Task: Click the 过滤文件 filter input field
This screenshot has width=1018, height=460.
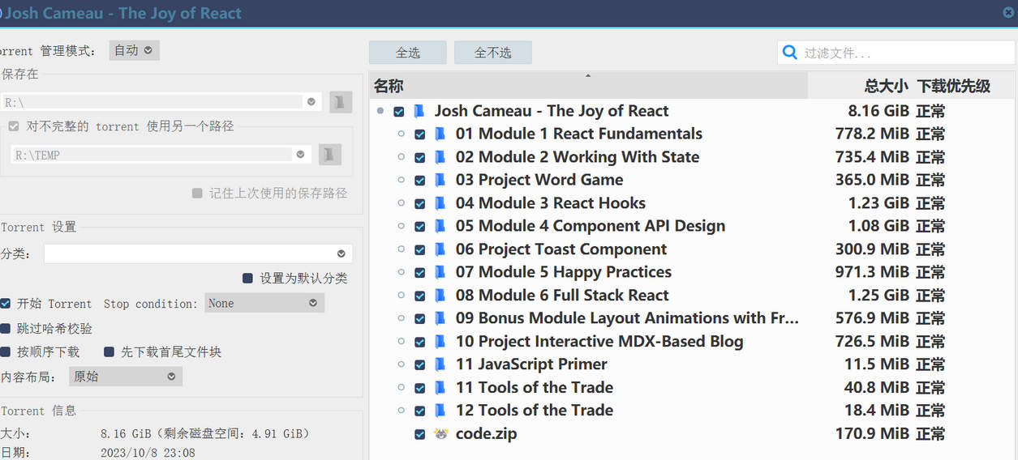Action: click(x=896, y=53)
